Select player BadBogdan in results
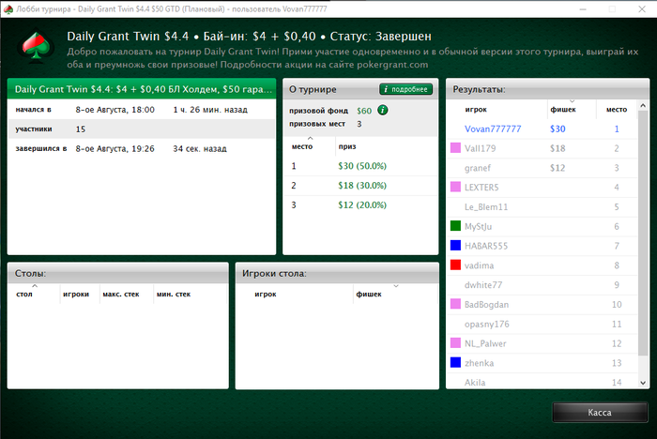 point(542,305)
